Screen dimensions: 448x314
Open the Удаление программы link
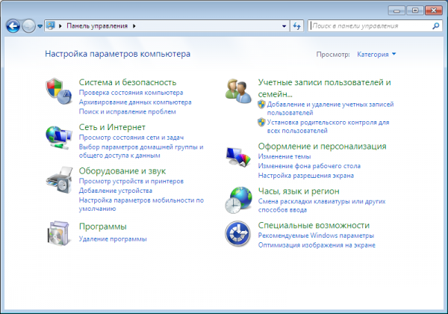pos(113,238)
